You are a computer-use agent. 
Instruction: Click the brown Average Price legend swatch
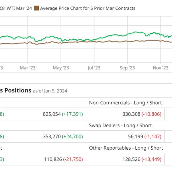[x=36, y=8]
